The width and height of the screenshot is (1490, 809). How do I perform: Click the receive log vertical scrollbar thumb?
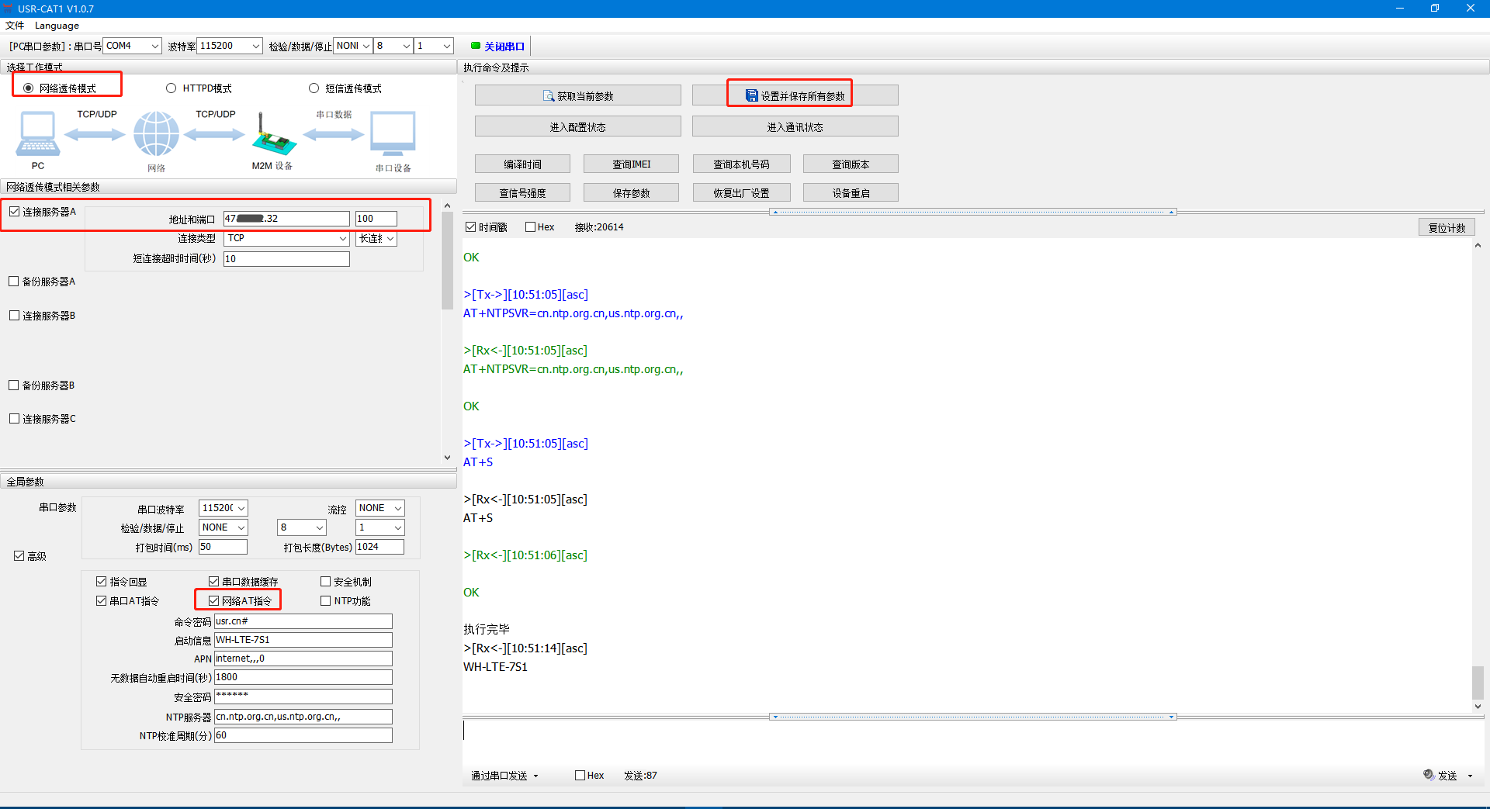(1478, 683)
